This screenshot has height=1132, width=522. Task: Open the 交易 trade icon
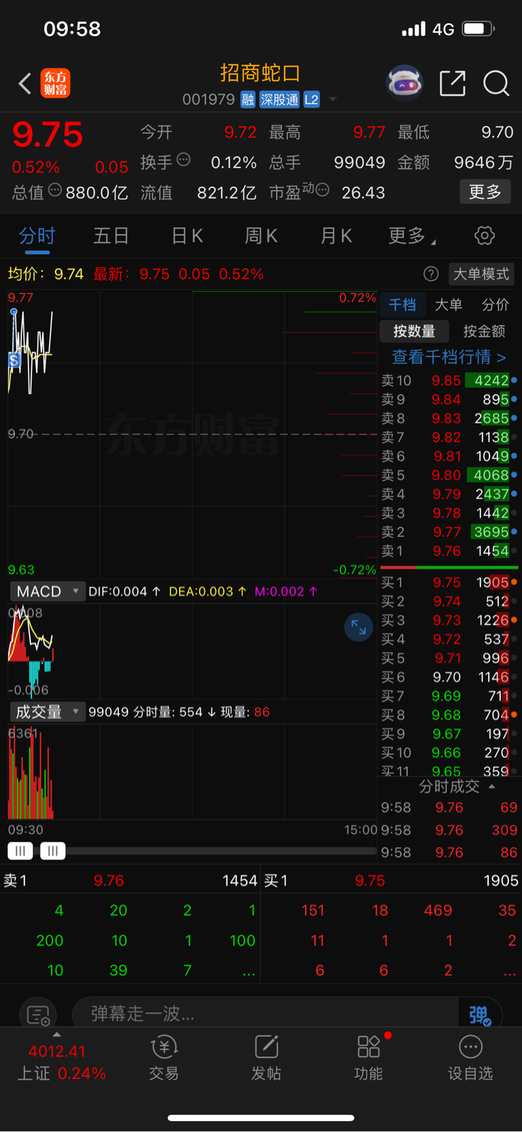coord(164,1057)
